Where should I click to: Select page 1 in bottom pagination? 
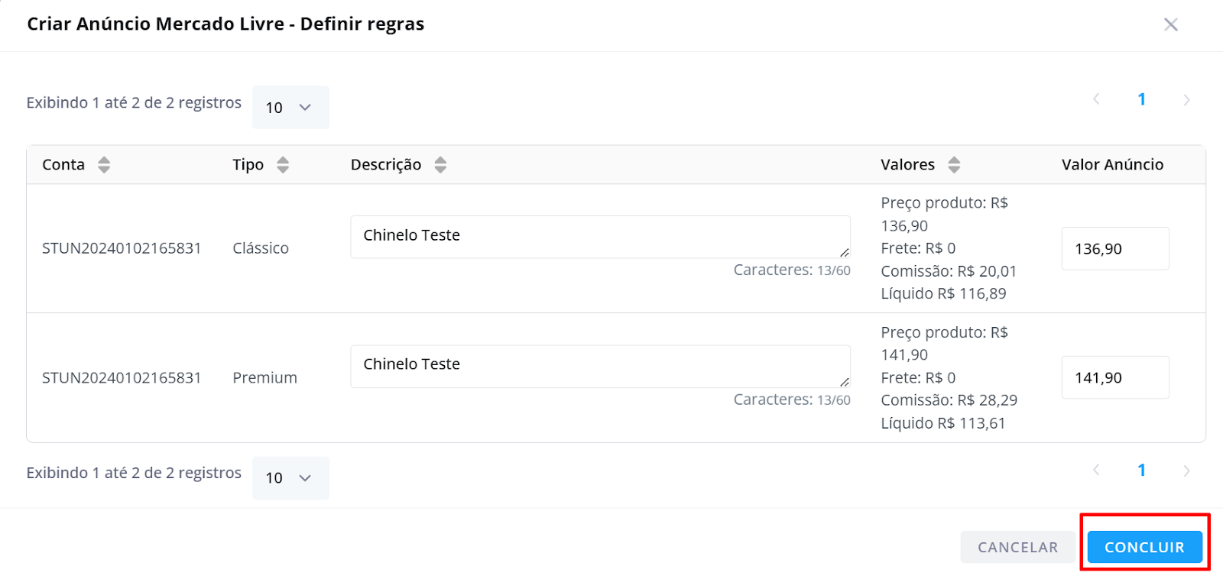pyautogui.click(x=1141, y=471)
